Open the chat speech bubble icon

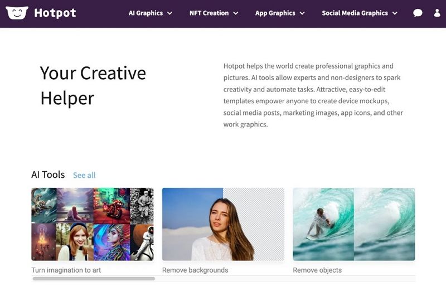(x=418, y=13)
